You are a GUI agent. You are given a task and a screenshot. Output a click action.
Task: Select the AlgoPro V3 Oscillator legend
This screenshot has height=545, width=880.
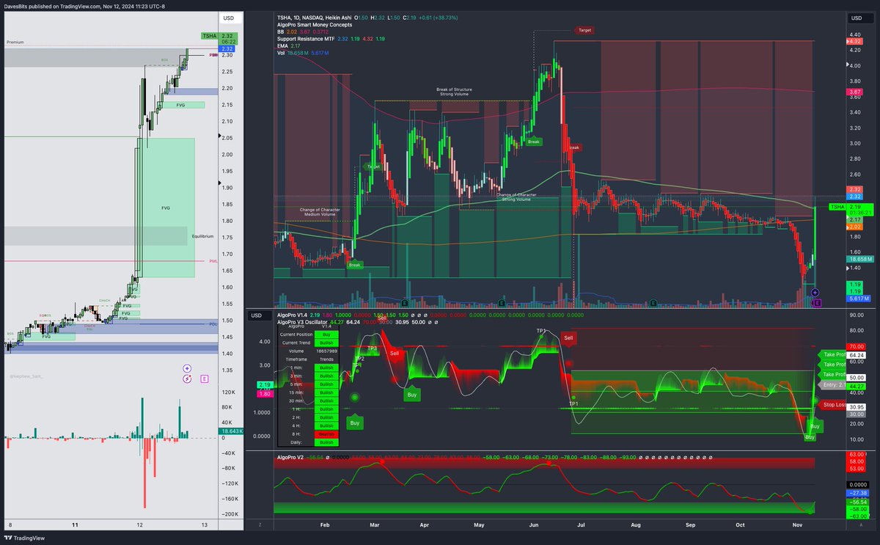click(304, 322)
